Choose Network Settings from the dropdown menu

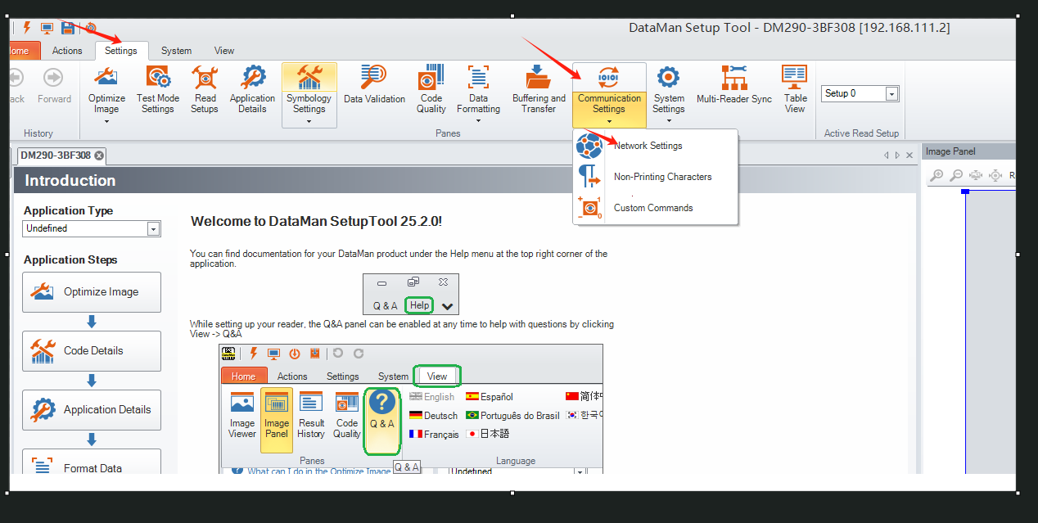point(655,146)
